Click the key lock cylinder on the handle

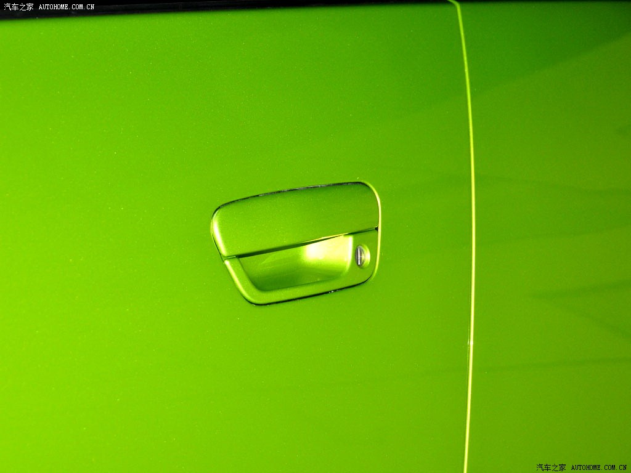(361, 254)
